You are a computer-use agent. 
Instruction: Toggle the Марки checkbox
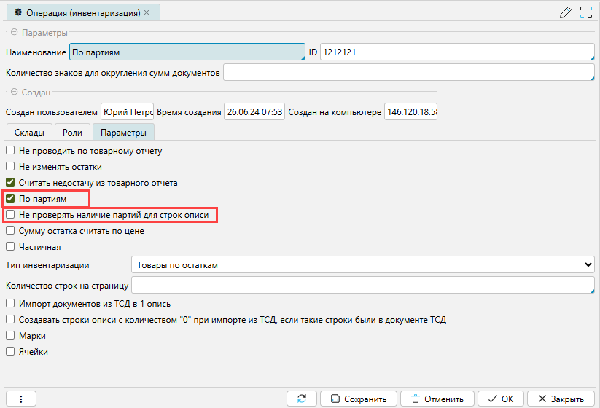(x=10, y=336)
